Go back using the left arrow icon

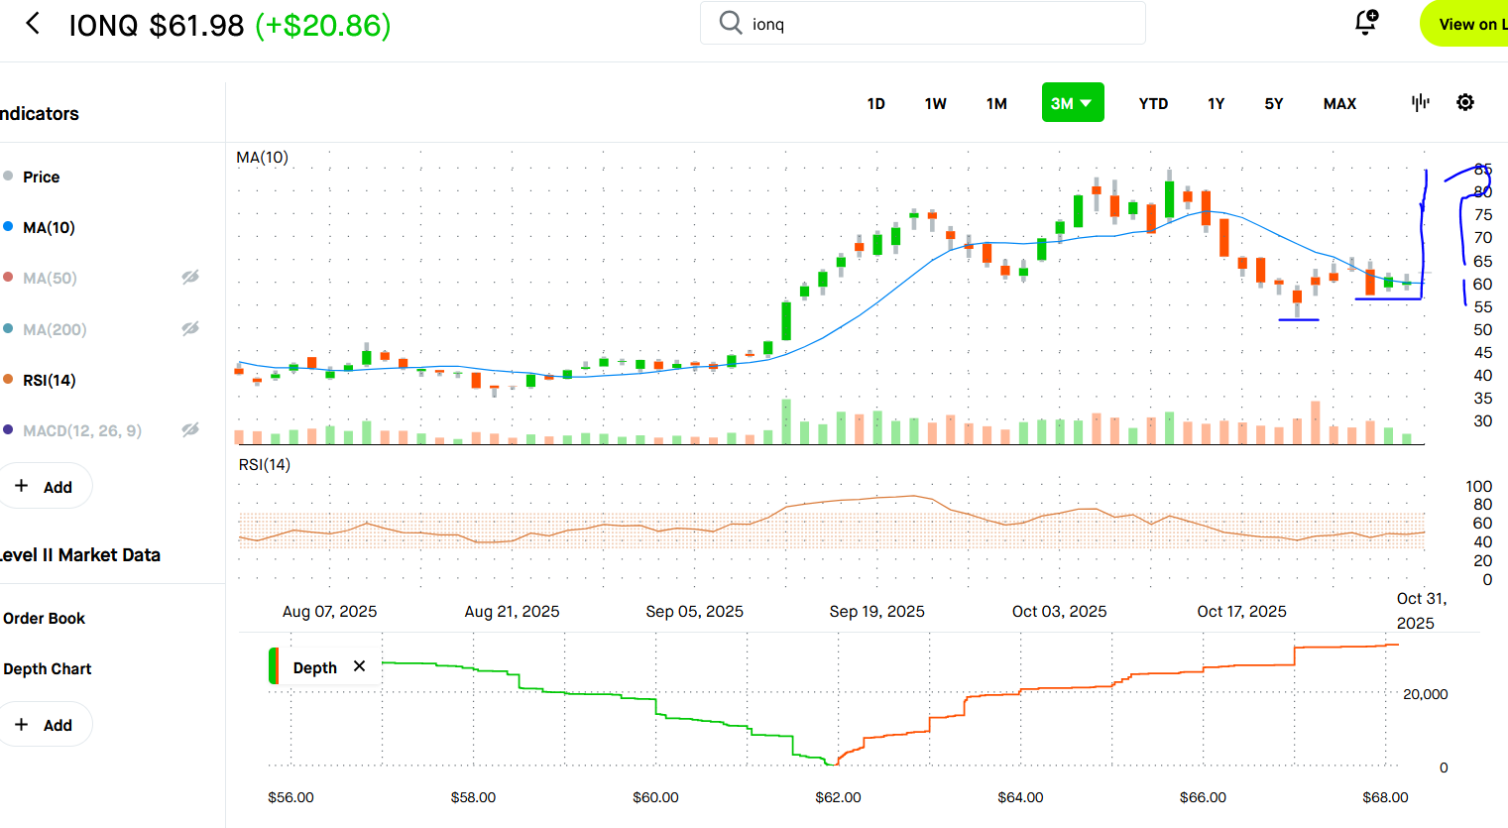(x=33, y=24)
